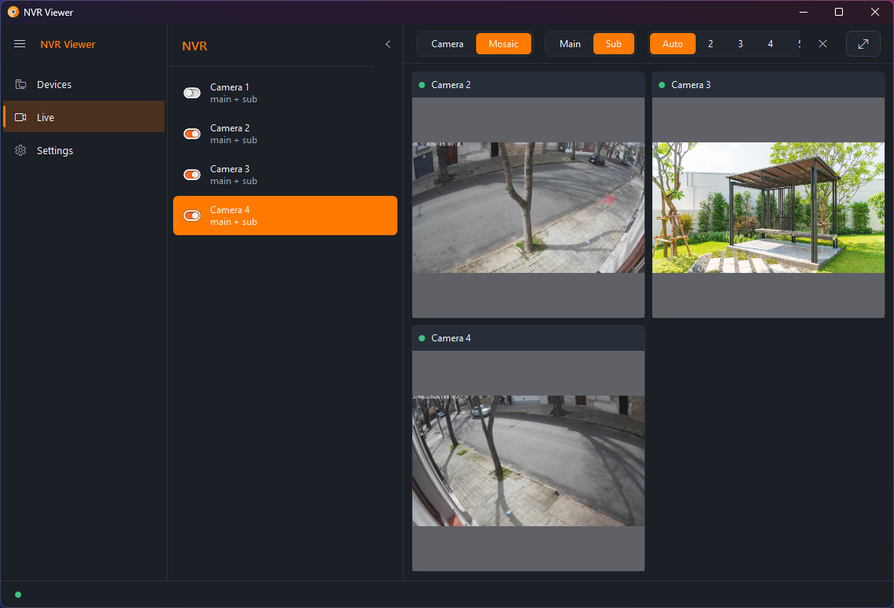This screenshot has height=608, width=894.
Task: Click Camera 3 green status indicator
Action: tap(662, 85)
